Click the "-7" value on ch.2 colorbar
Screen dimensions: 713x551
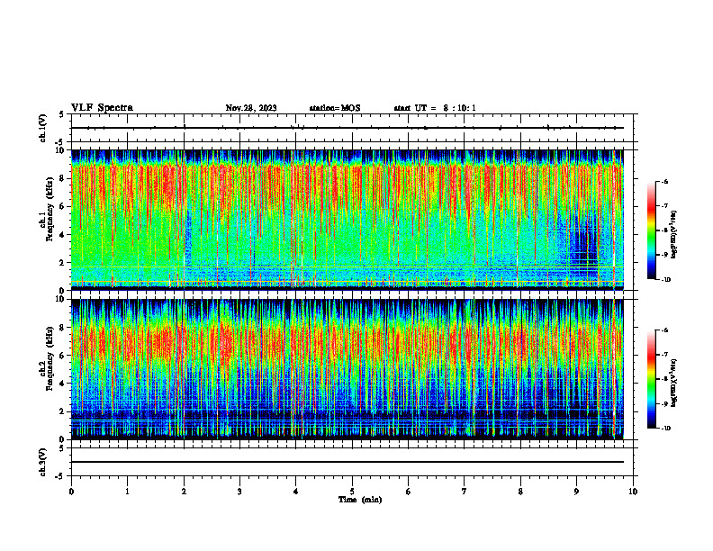pos(664,355)
